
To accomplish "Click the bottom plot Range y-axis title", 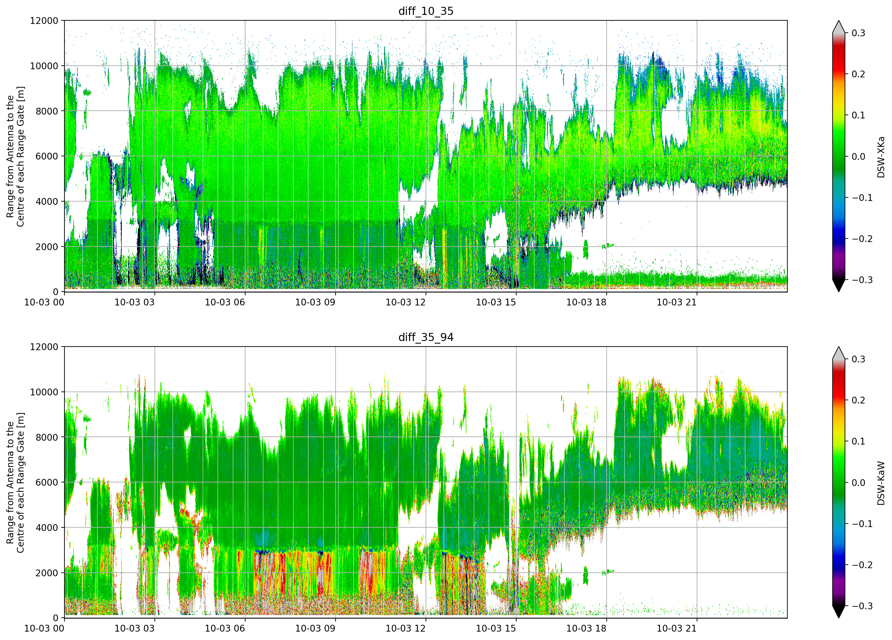I will click(15, 482).
